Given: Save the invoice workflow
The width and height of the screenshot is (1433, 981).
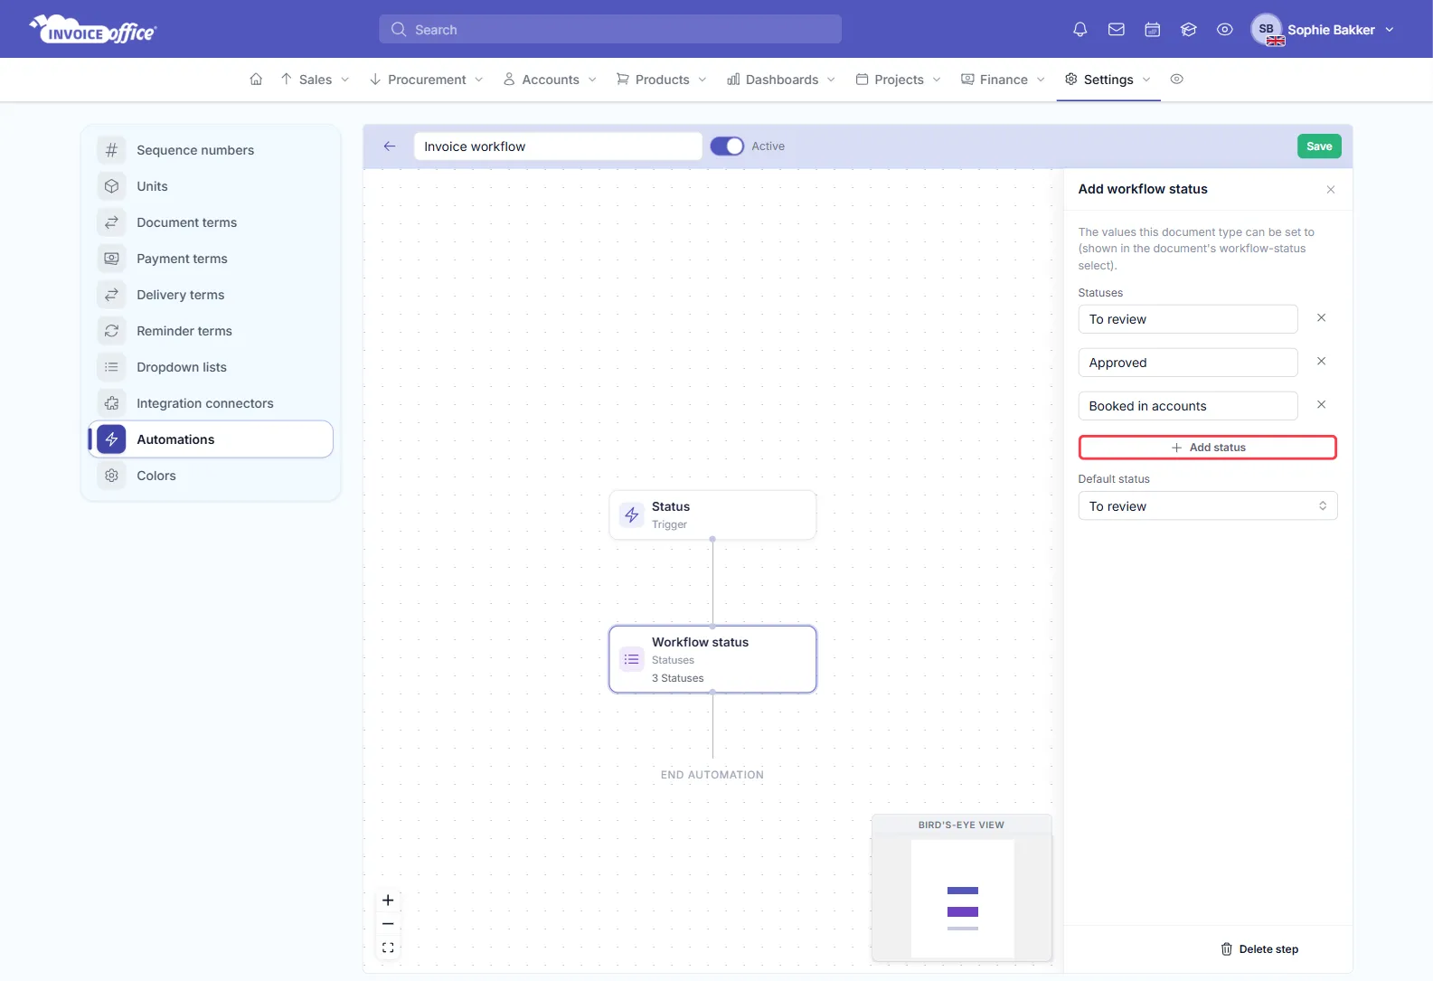Looking at the screenshot, I should click(1319, 146).
